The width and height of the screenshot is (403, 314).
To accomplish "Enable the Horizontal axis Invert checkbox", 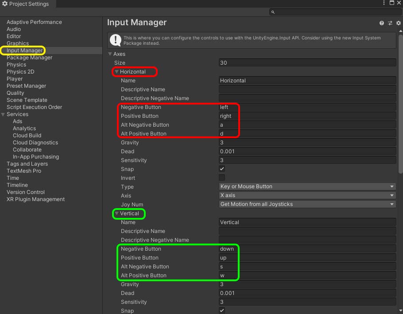I will pos(222,178).
